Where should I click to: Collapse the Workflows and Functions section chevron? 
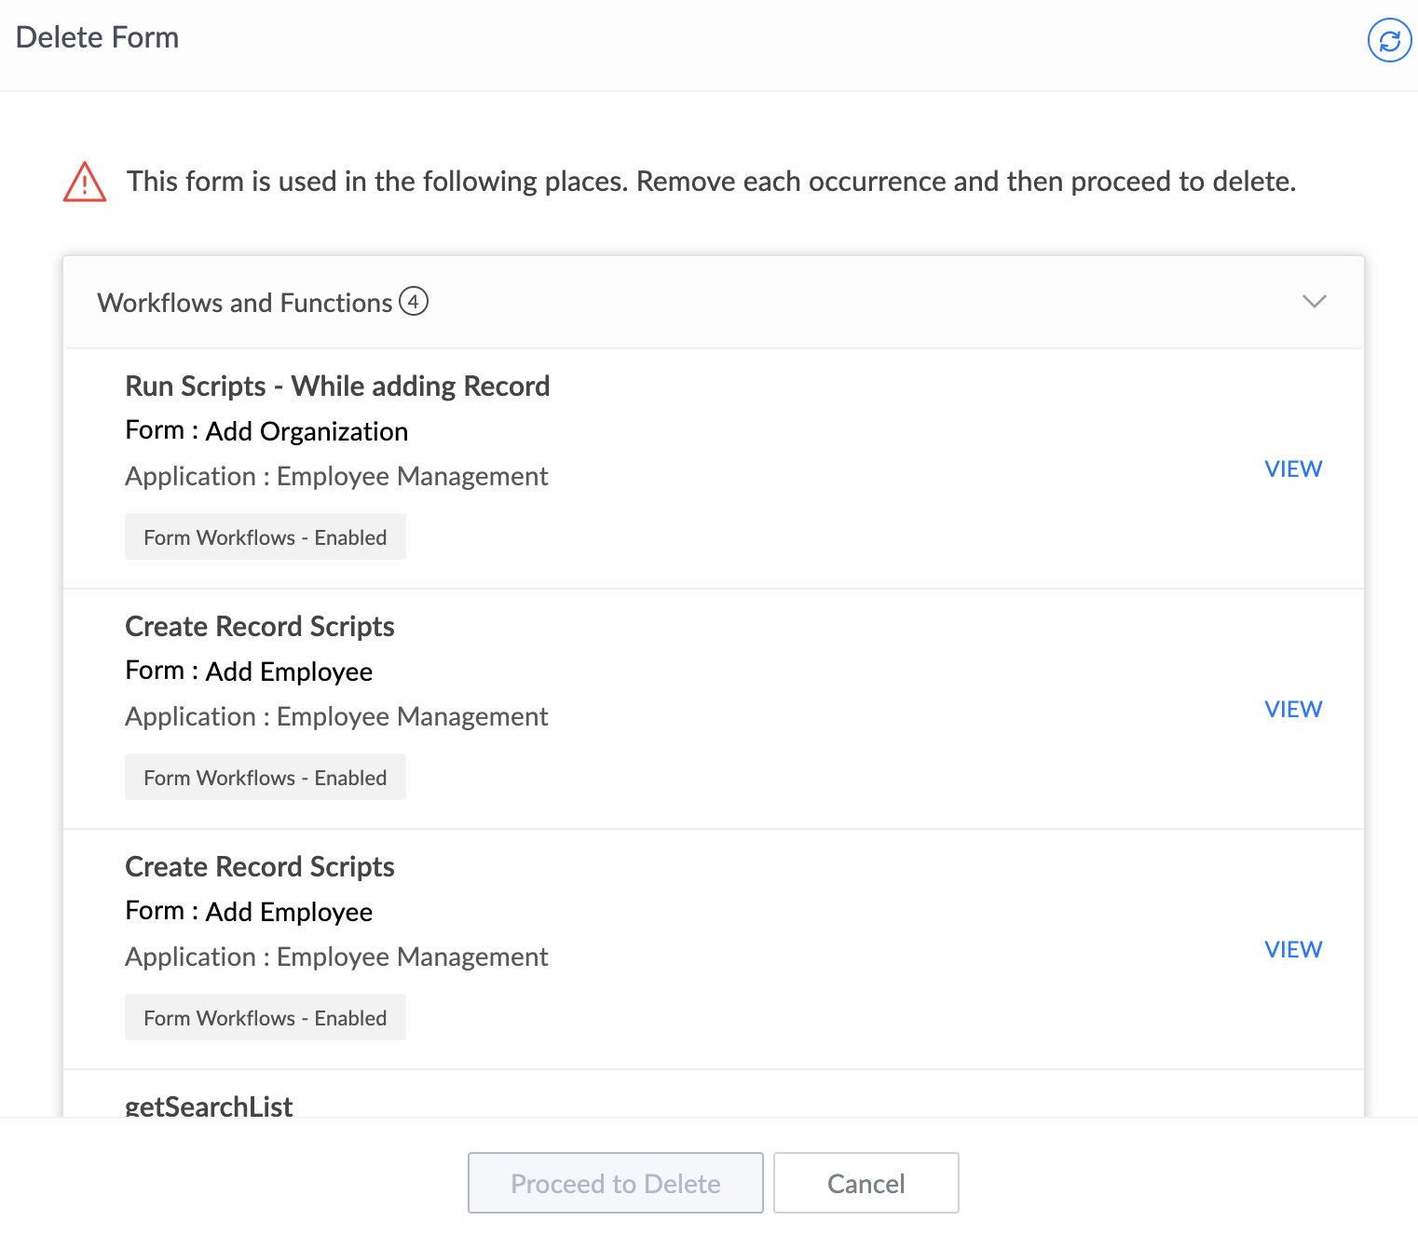(x=1314, y=302)
